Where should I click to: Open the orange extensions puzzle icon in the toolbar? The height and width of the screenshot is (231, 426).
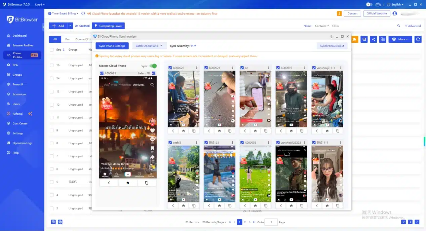[354, 39]
